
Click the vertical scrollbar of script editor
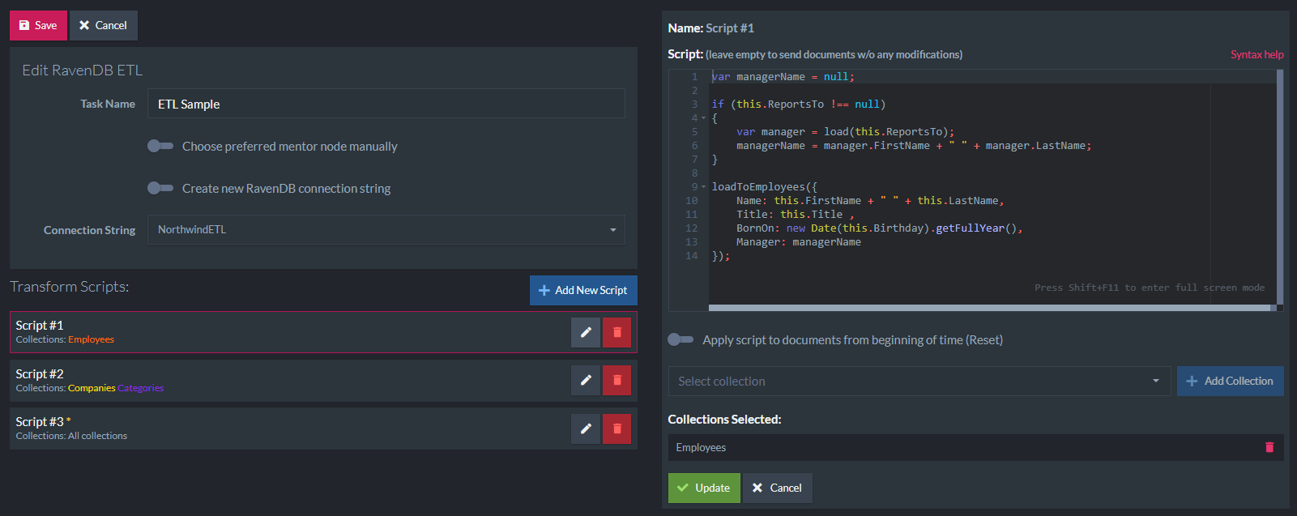[1280, 186]
